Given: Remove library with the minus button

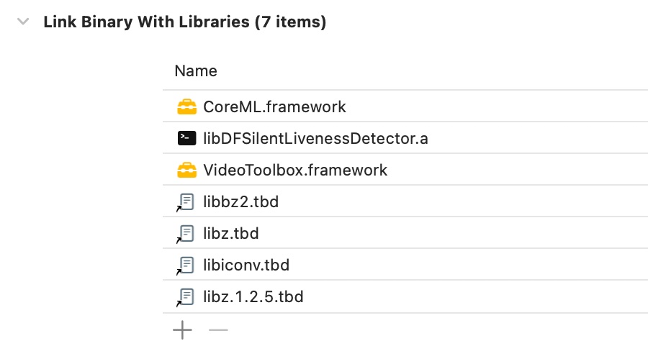Looking at the screenshot, I should click(218, 330).
